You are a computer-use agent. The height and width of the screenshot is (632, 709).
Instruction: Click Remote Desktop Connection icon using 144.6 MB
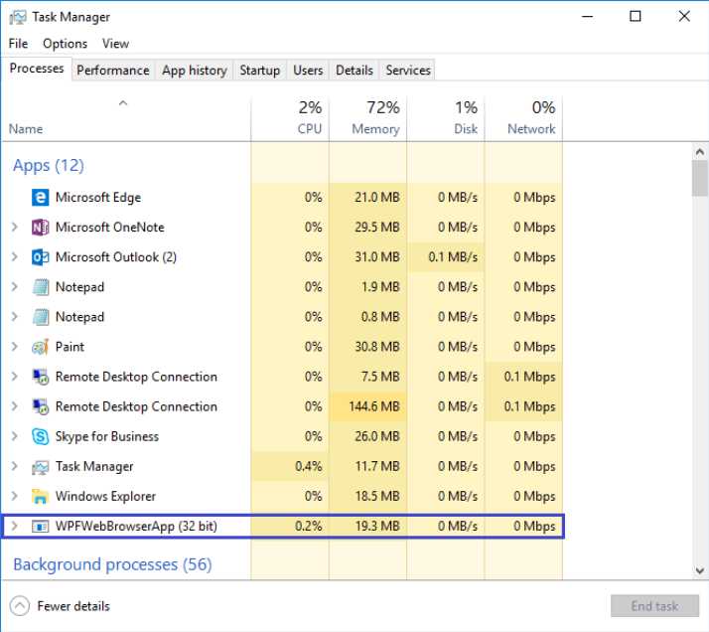[x=41, y=406]
